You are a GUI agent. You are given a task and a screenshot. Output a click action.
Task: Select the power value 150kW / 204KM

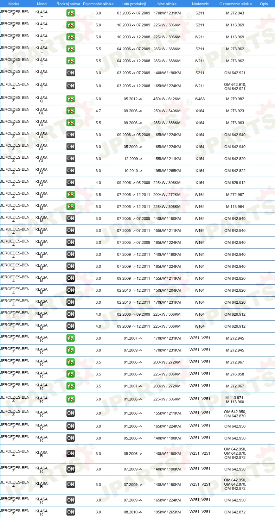(167, 290)
